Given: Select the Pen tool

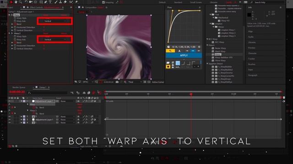Looking at the screenshot, I should pos(46,2).
